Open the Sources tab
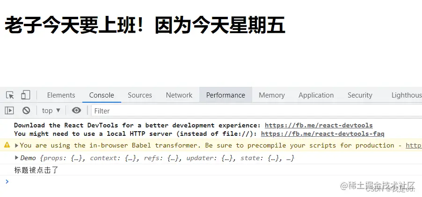The height and width of the screenshot is (197, 422). click(x=140, y=95)
